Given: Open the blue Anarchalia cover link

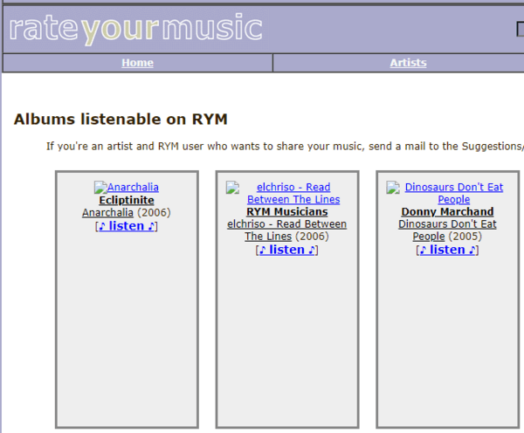Looking at the screenshot, I should coord(133,187).
